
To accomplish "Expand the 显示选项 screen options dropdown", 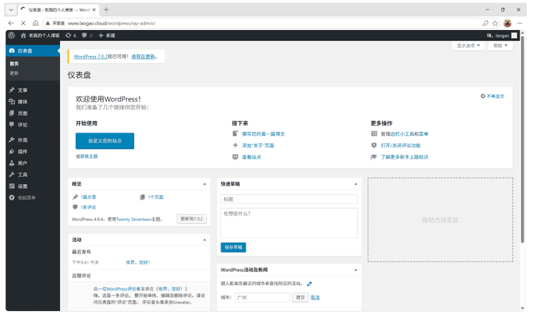I will (x=468, y=45).
